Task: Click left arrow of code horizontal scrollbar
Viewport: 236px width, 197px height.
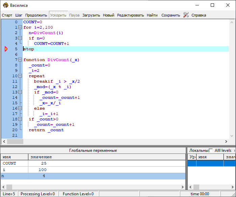Action: [x=4, y=141]
